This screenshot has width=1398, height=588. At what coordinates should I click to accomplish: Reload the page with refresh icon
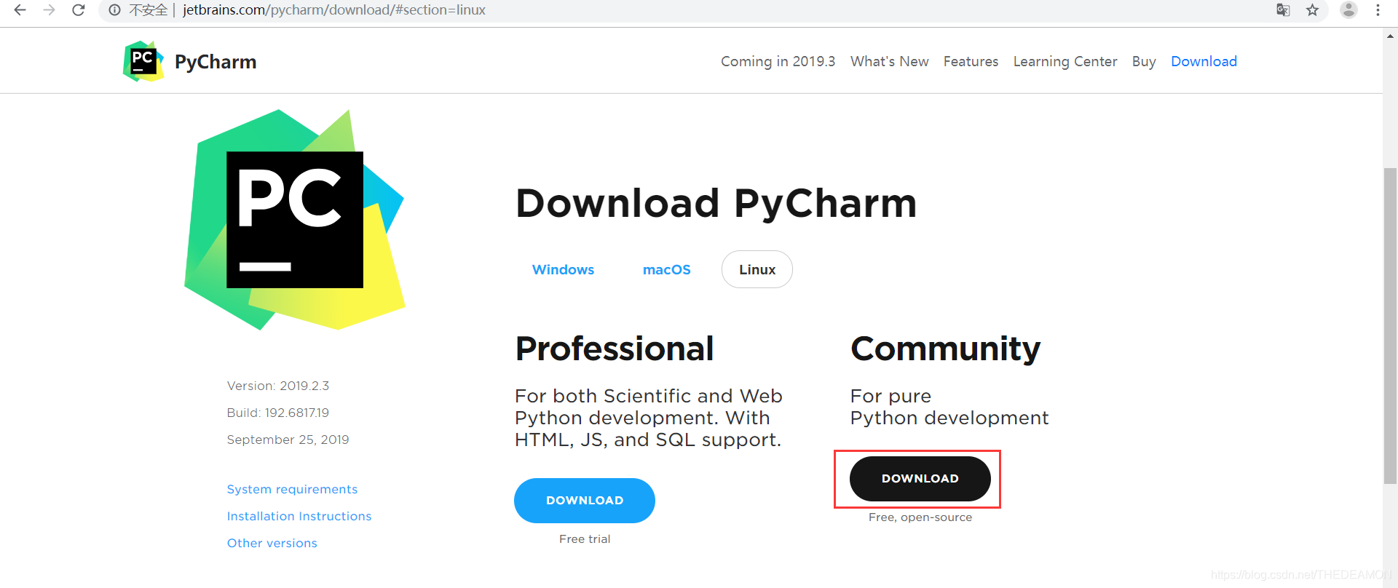point(79,10)
